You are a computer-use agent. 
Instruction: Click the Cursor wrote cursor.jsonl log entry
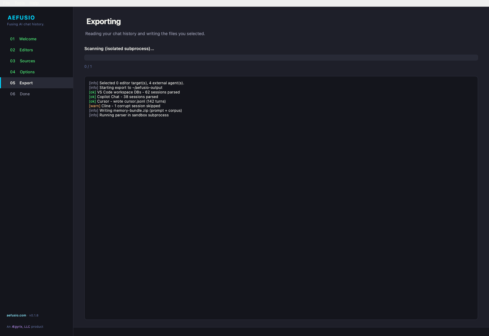(127, 101)
